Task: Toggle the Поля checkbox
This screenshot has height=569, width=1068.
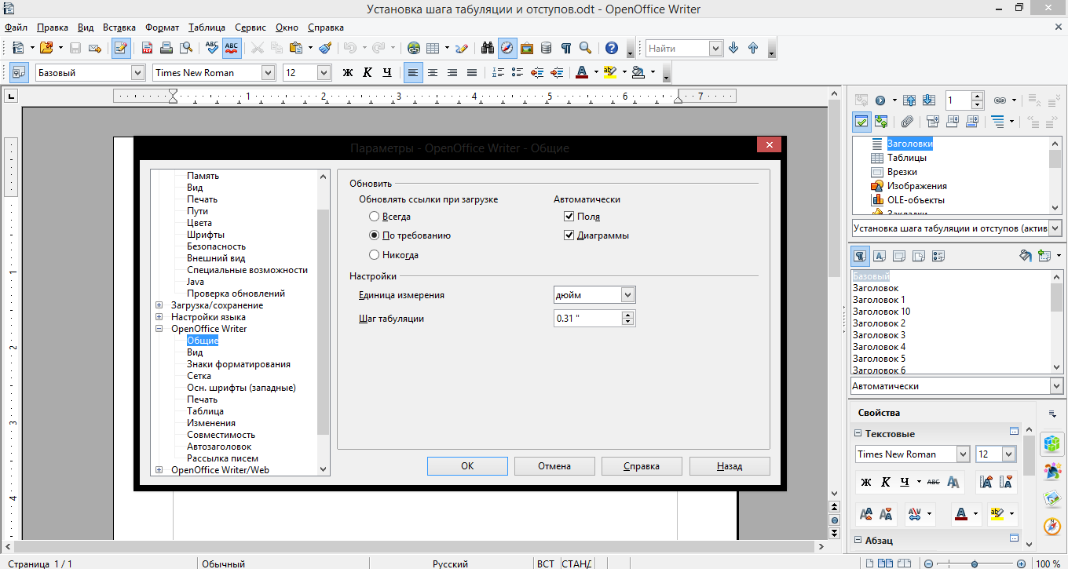Action: click(x=569, y=217)
